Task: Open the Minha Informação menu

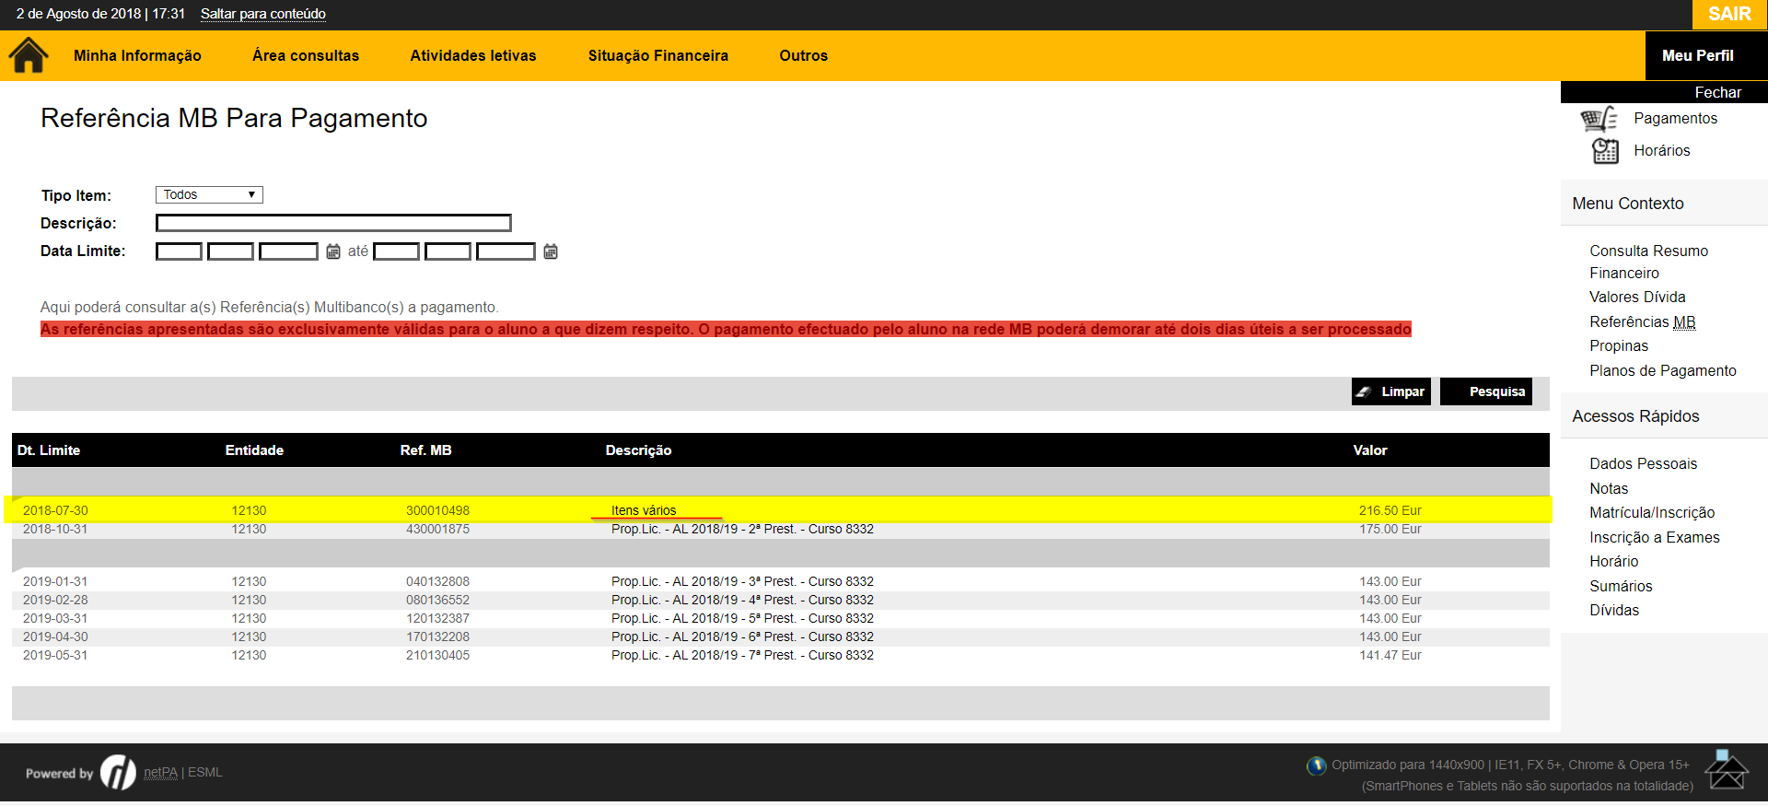Action: pos(137,55)
